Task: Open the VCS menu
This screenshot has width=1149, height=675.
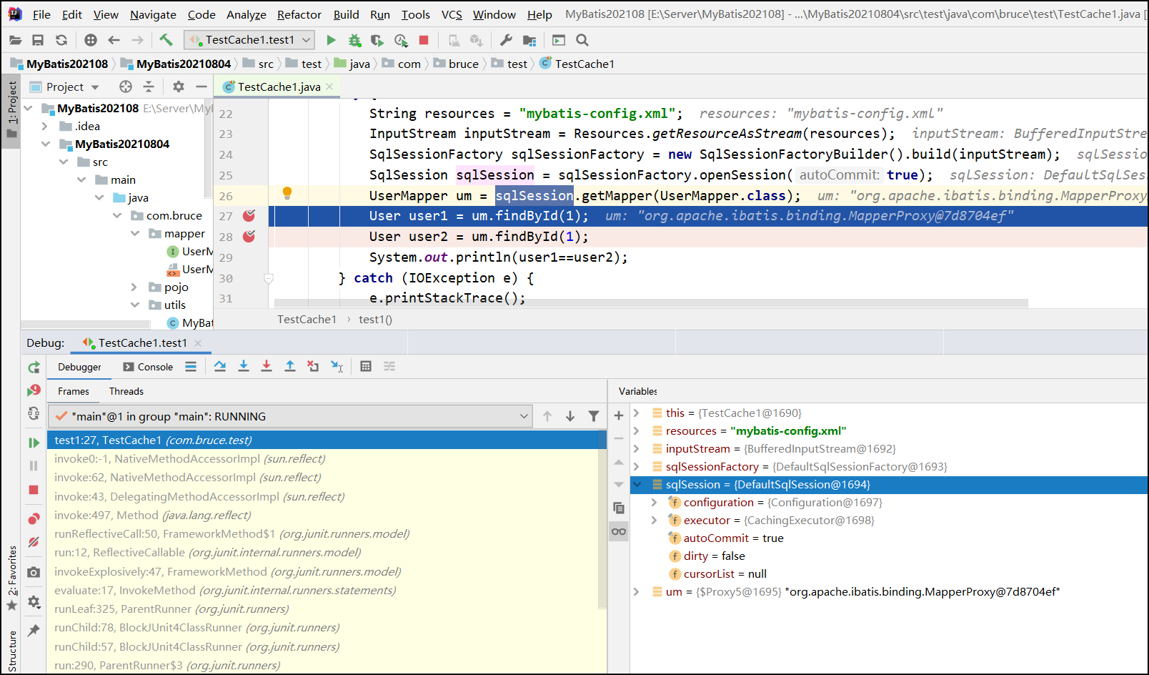Action: (452, 14)
